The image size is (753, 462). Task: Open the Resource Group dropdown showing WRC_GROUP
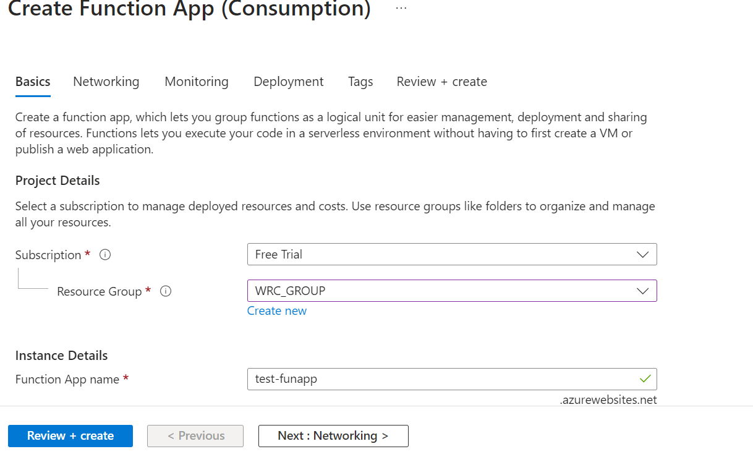coord(451,291)
